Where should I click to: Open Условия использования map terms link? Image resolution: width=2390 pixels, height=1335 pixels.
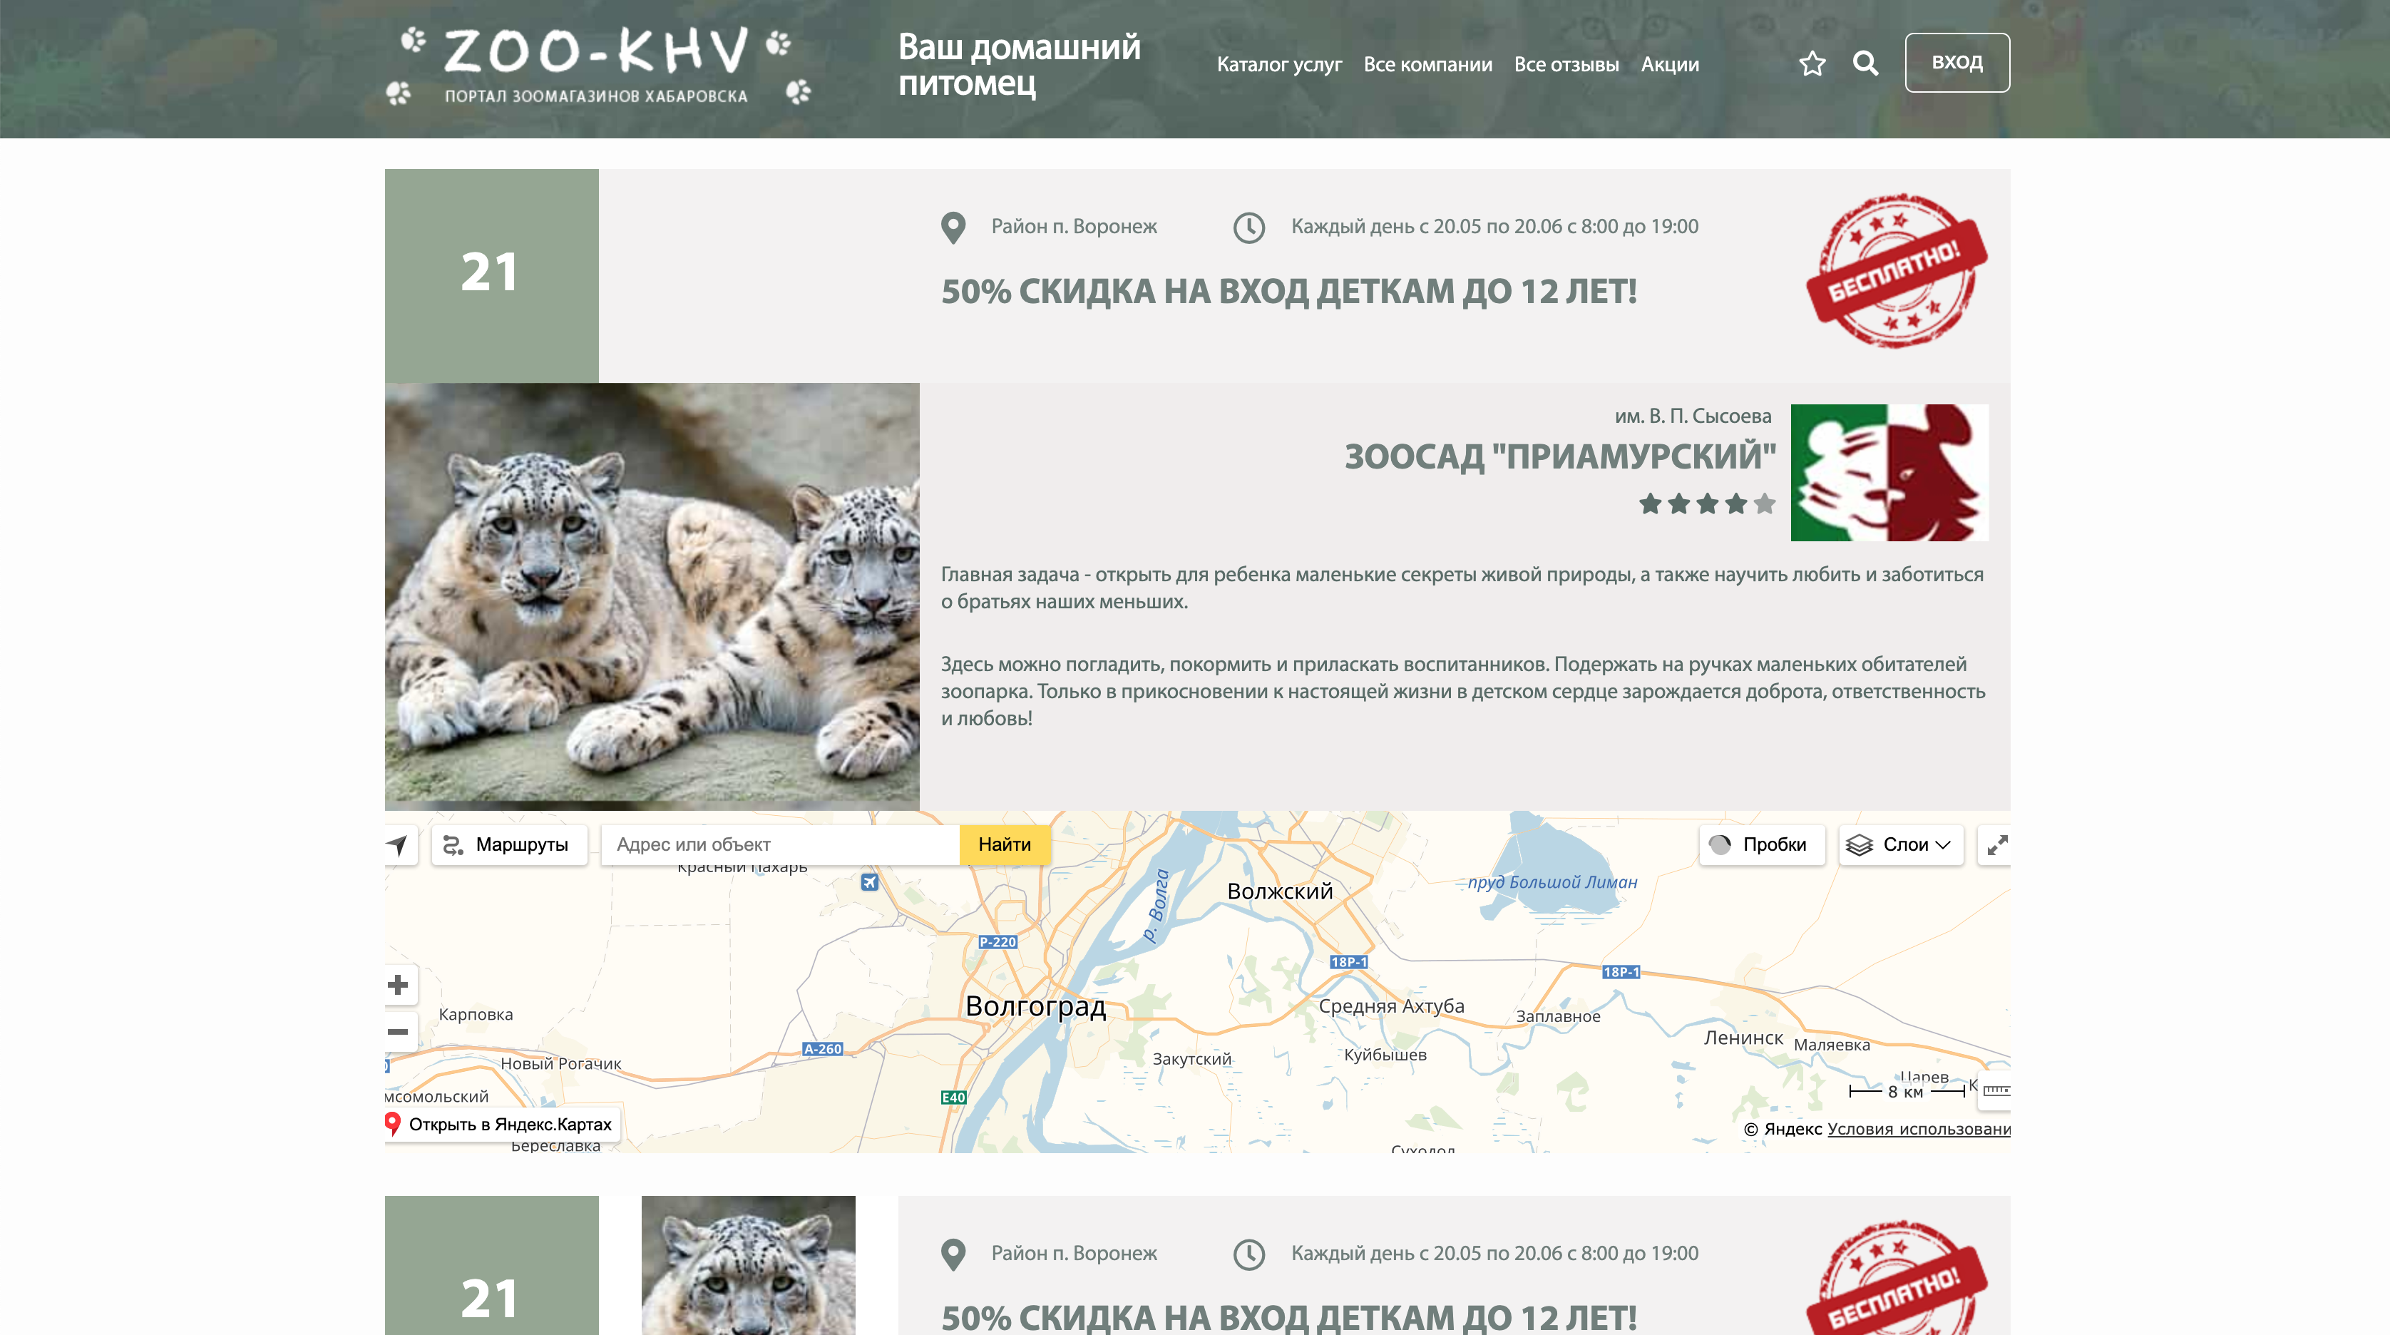pos(1919,1129)
